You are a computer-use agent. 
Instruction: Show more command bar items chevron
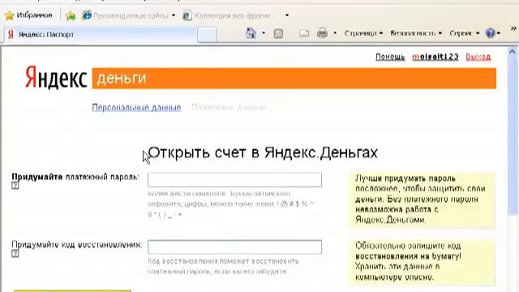click(x=513, y=29)
